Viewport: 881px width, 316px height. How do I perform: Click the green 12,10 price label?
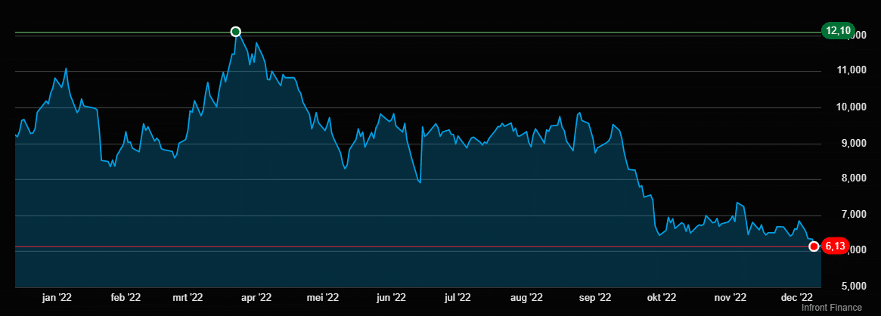pos(839,31)
